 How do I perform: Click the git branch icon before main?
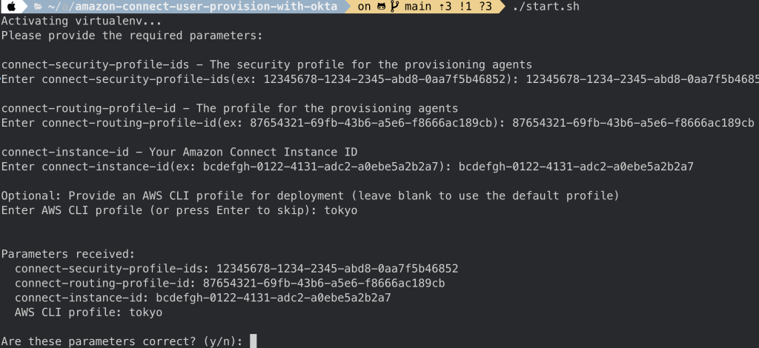tap(394, 7)
